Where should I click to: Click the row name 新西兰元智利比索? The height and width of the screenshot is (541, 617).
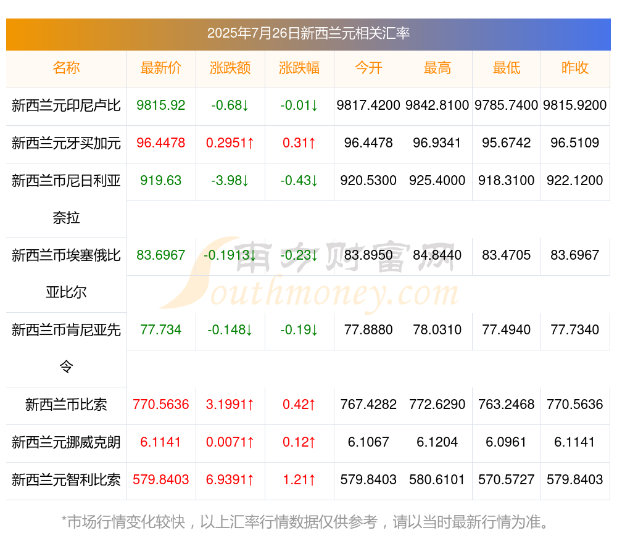point(66,480)
